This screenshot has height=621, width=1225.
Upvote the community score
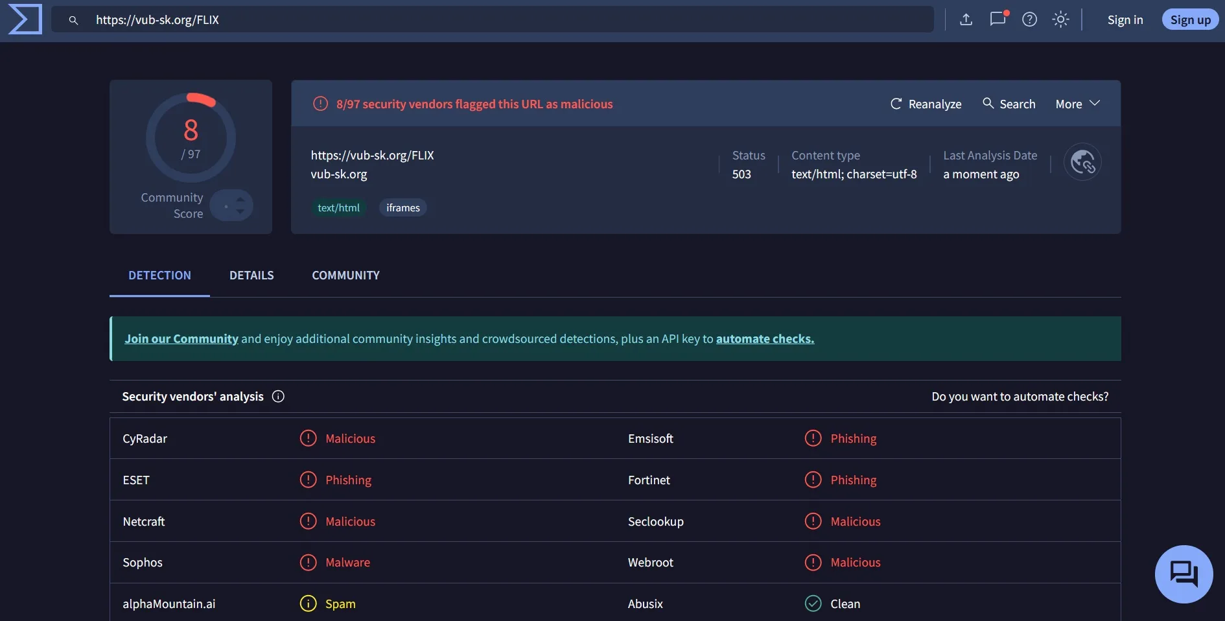[240, 199]
